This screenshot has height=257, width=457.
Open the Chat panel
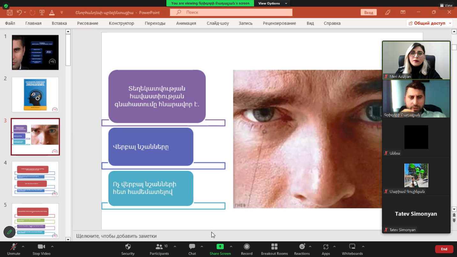coord(192,247)
